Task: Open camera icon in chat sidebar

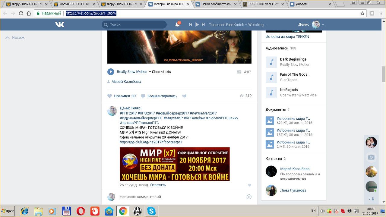Action: pyautogui.click(x=371, y=157)
